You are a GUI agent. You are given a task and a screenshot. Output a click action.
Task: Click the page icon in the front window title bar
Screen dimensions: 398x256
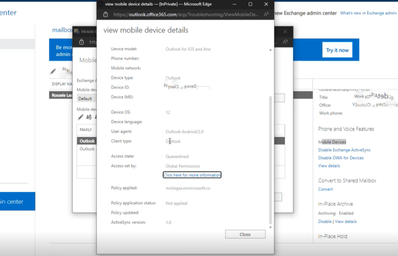point(100,4)
